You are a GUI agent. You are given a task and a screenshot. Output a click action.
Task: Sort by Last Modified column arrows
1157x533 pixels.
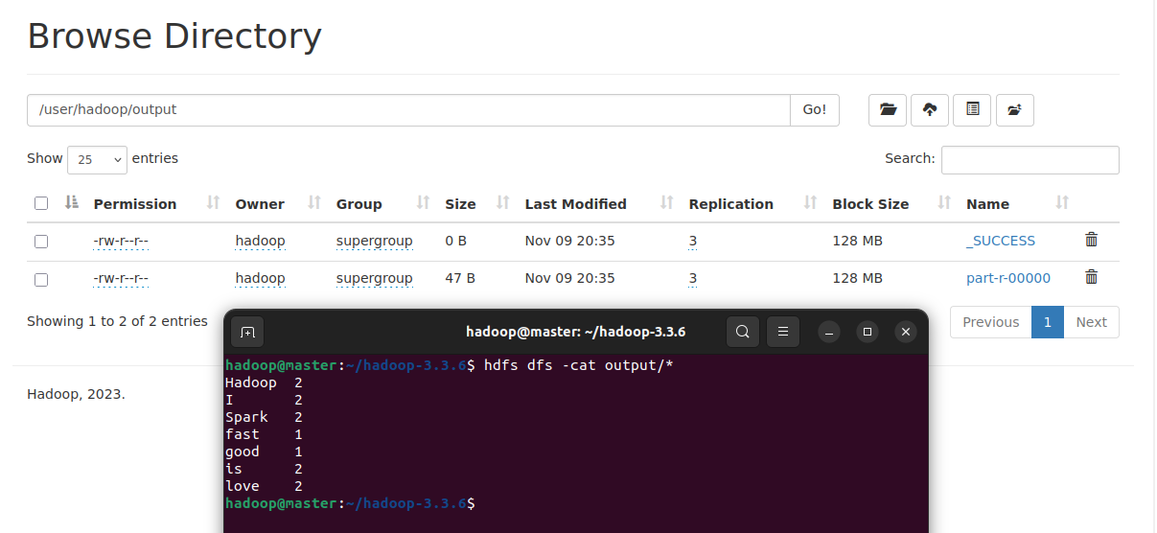667,203
